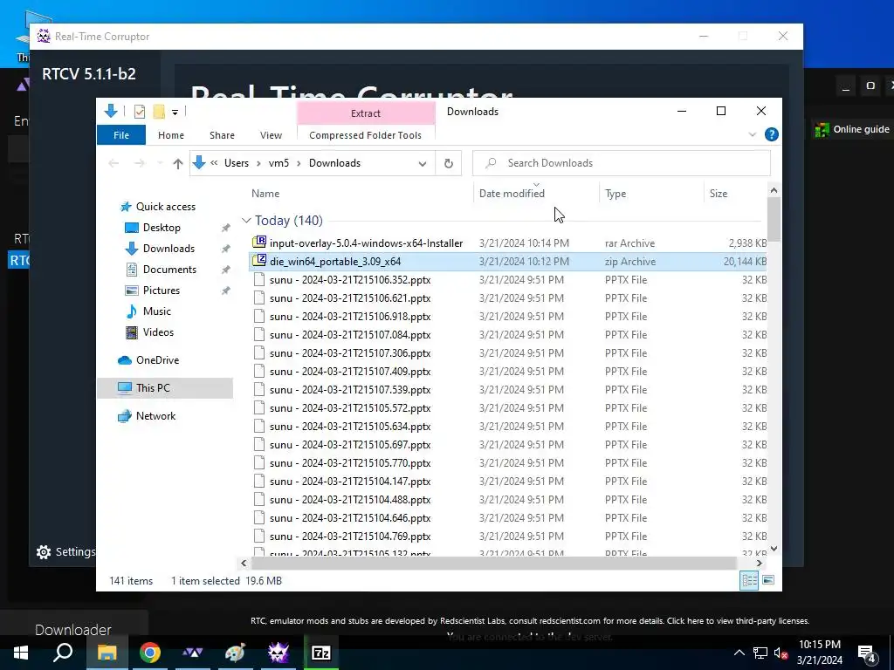Screen dimensions: 894x670
Task: Switch to Details view layout icon
Action: pyautogui.click(x=749, y=580)
